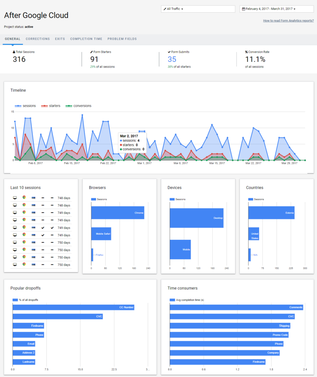The image size is (317, 377).
Task: Click the checkmark icon in the fifth session row
Action: tap(43, 228)
